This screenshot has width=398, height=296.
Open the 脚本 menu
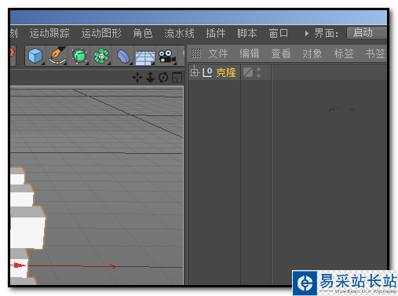(x=247, y=33)
